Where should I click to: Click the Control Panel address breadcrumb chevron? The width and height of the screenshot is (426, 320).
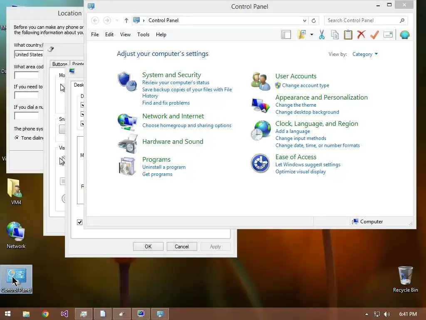[x=144, y=20]
